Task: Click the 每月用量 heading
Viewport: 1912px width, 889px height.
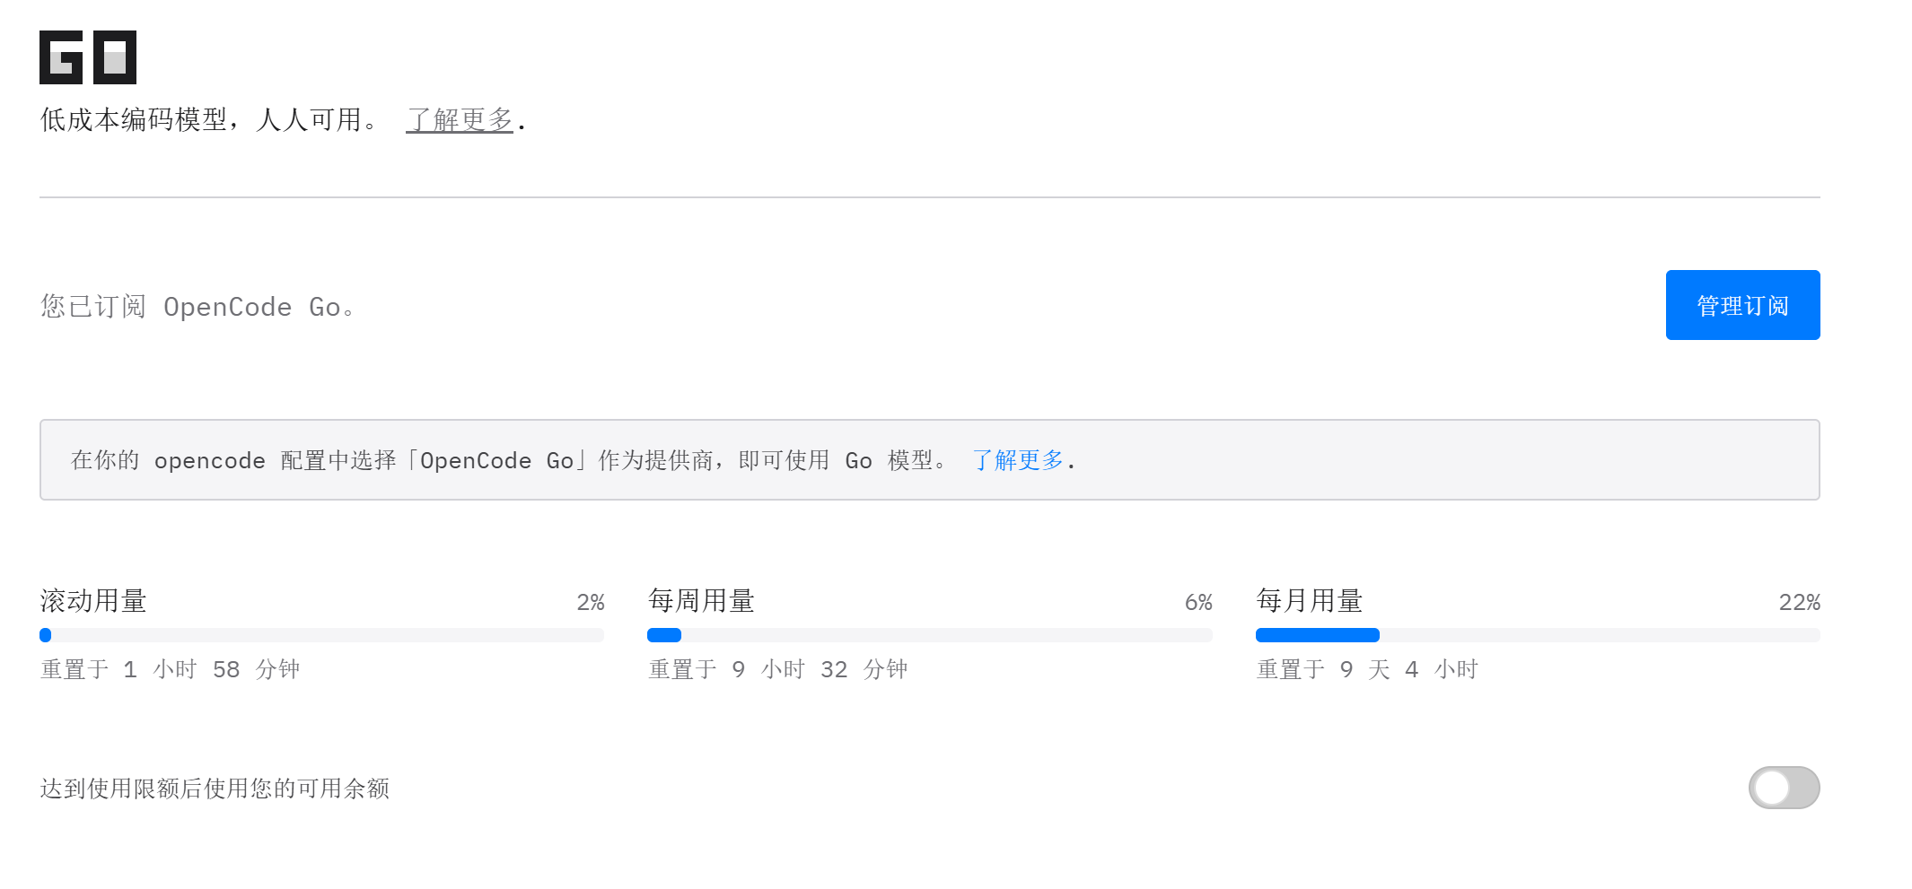Action: click(1310, 600)
